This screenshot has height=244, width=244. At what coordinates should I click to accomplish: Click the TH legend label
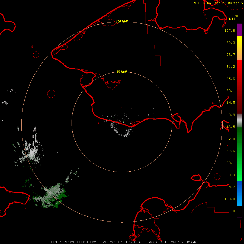click(233, 211)
